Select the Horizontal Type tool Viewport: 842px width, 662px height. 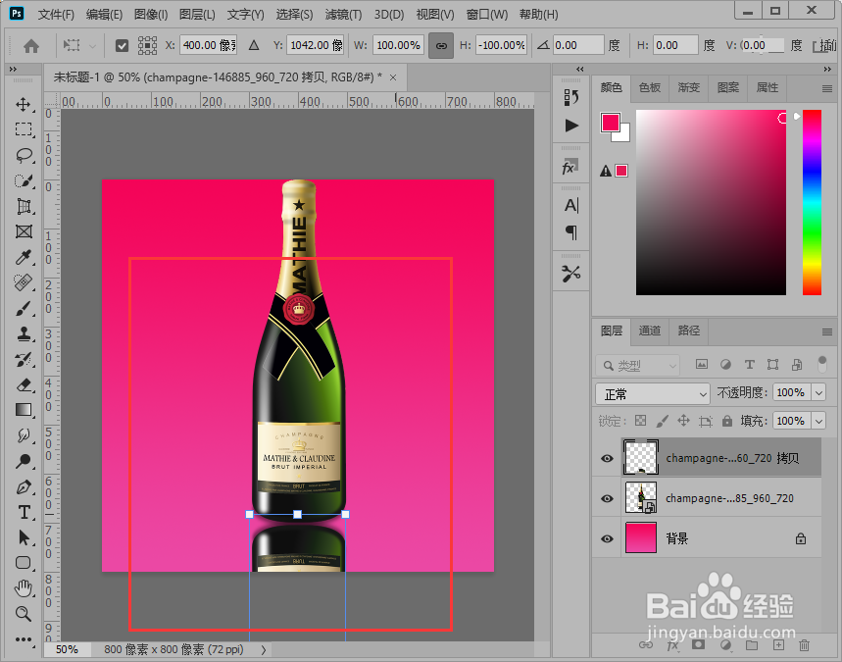click(24, 512)
